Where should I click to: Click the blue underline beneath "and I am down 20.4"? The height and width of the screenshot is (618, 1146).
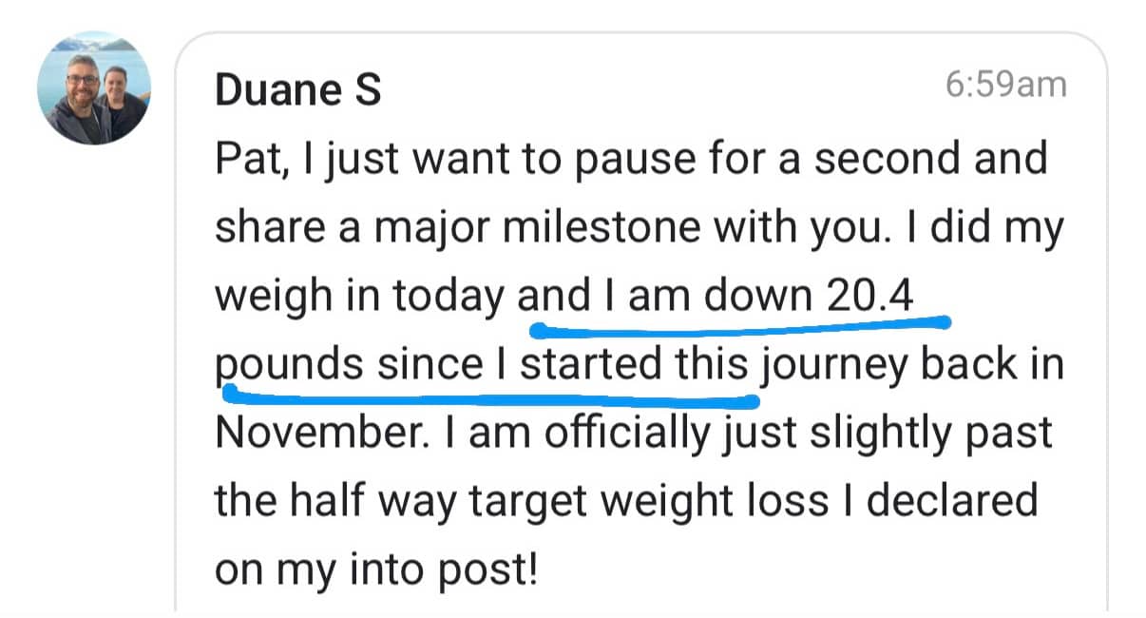point(741,326)
